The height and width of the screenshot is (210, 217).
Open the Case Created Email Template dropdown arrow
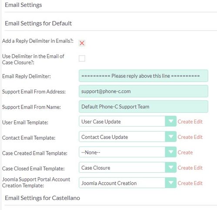point(171,152)
